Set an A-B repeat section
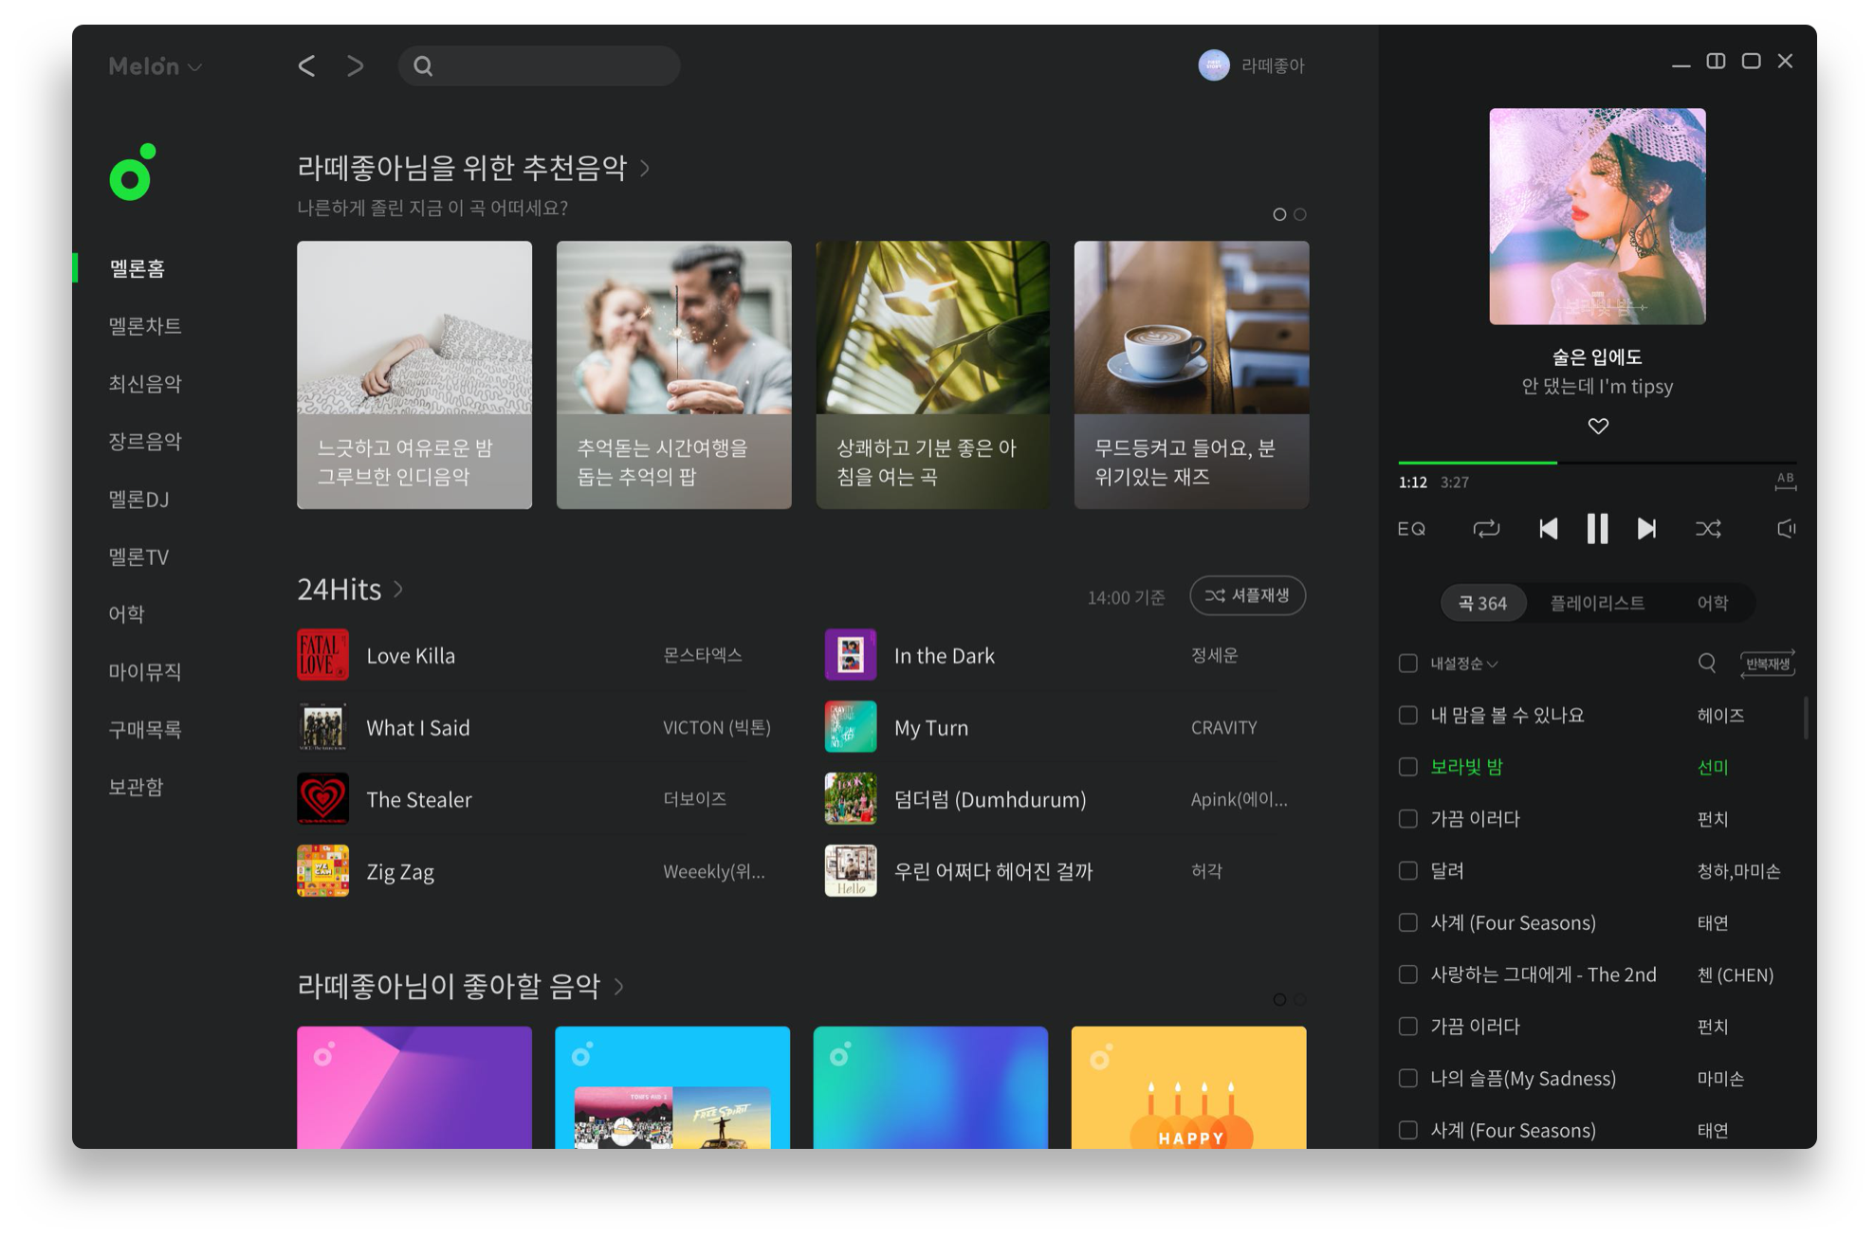This screenshot has width=1874, height=1238. point(1786,482)
